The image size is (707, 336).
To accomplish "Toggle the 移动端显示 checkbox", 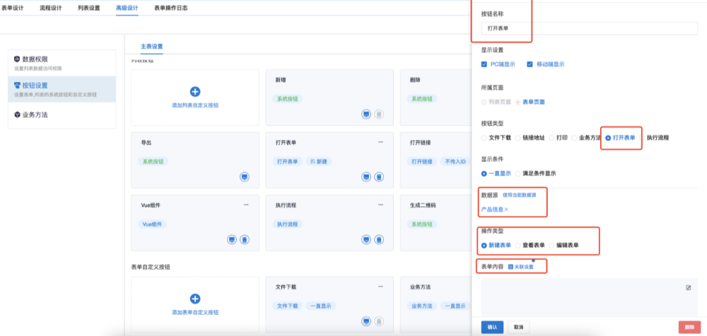I will (x=530, y=64).
